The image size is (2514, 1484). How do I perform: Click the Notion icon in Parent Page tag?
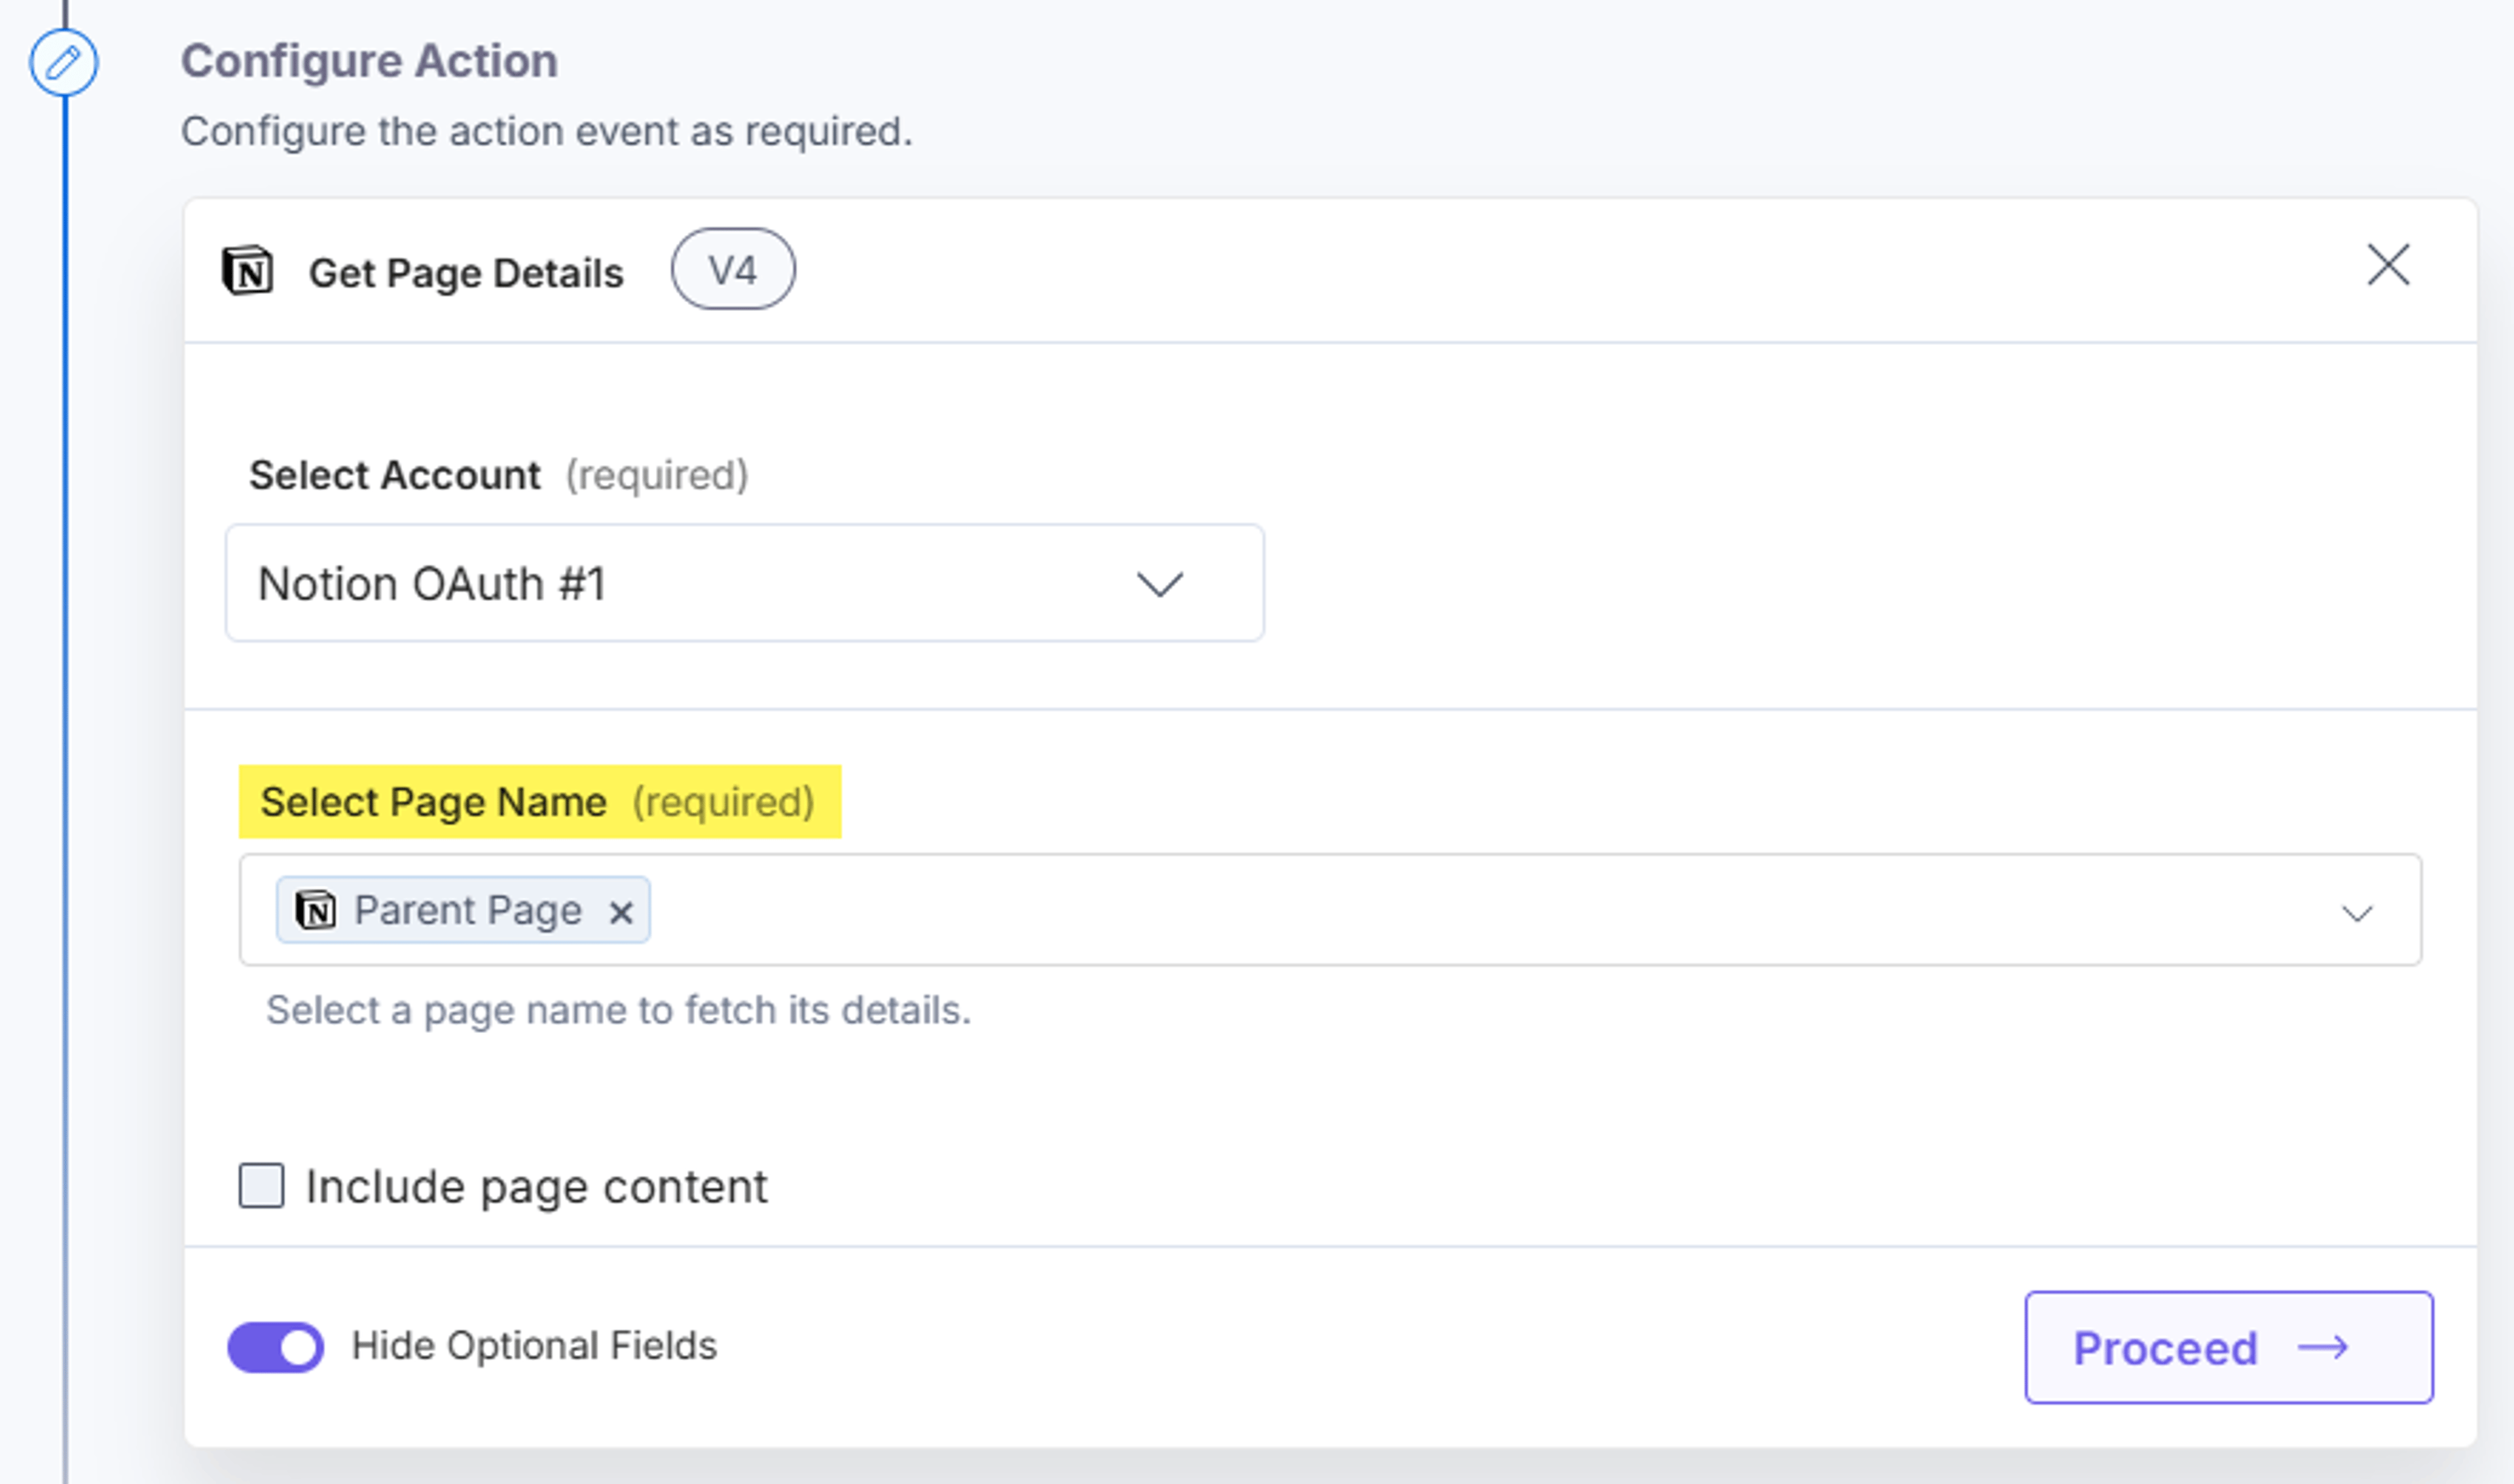coord(315,910)
